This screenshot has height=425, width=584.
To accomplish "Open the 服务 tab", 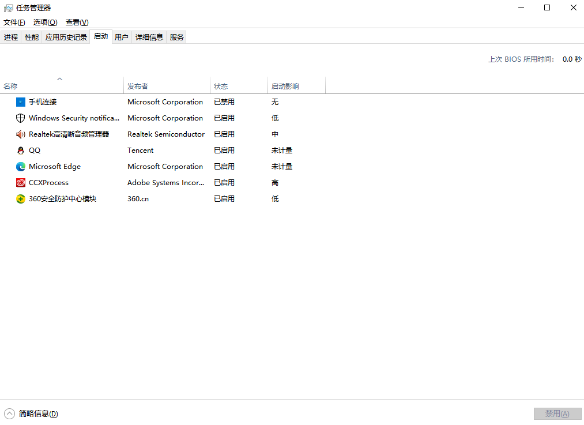I will click(176, 37).
